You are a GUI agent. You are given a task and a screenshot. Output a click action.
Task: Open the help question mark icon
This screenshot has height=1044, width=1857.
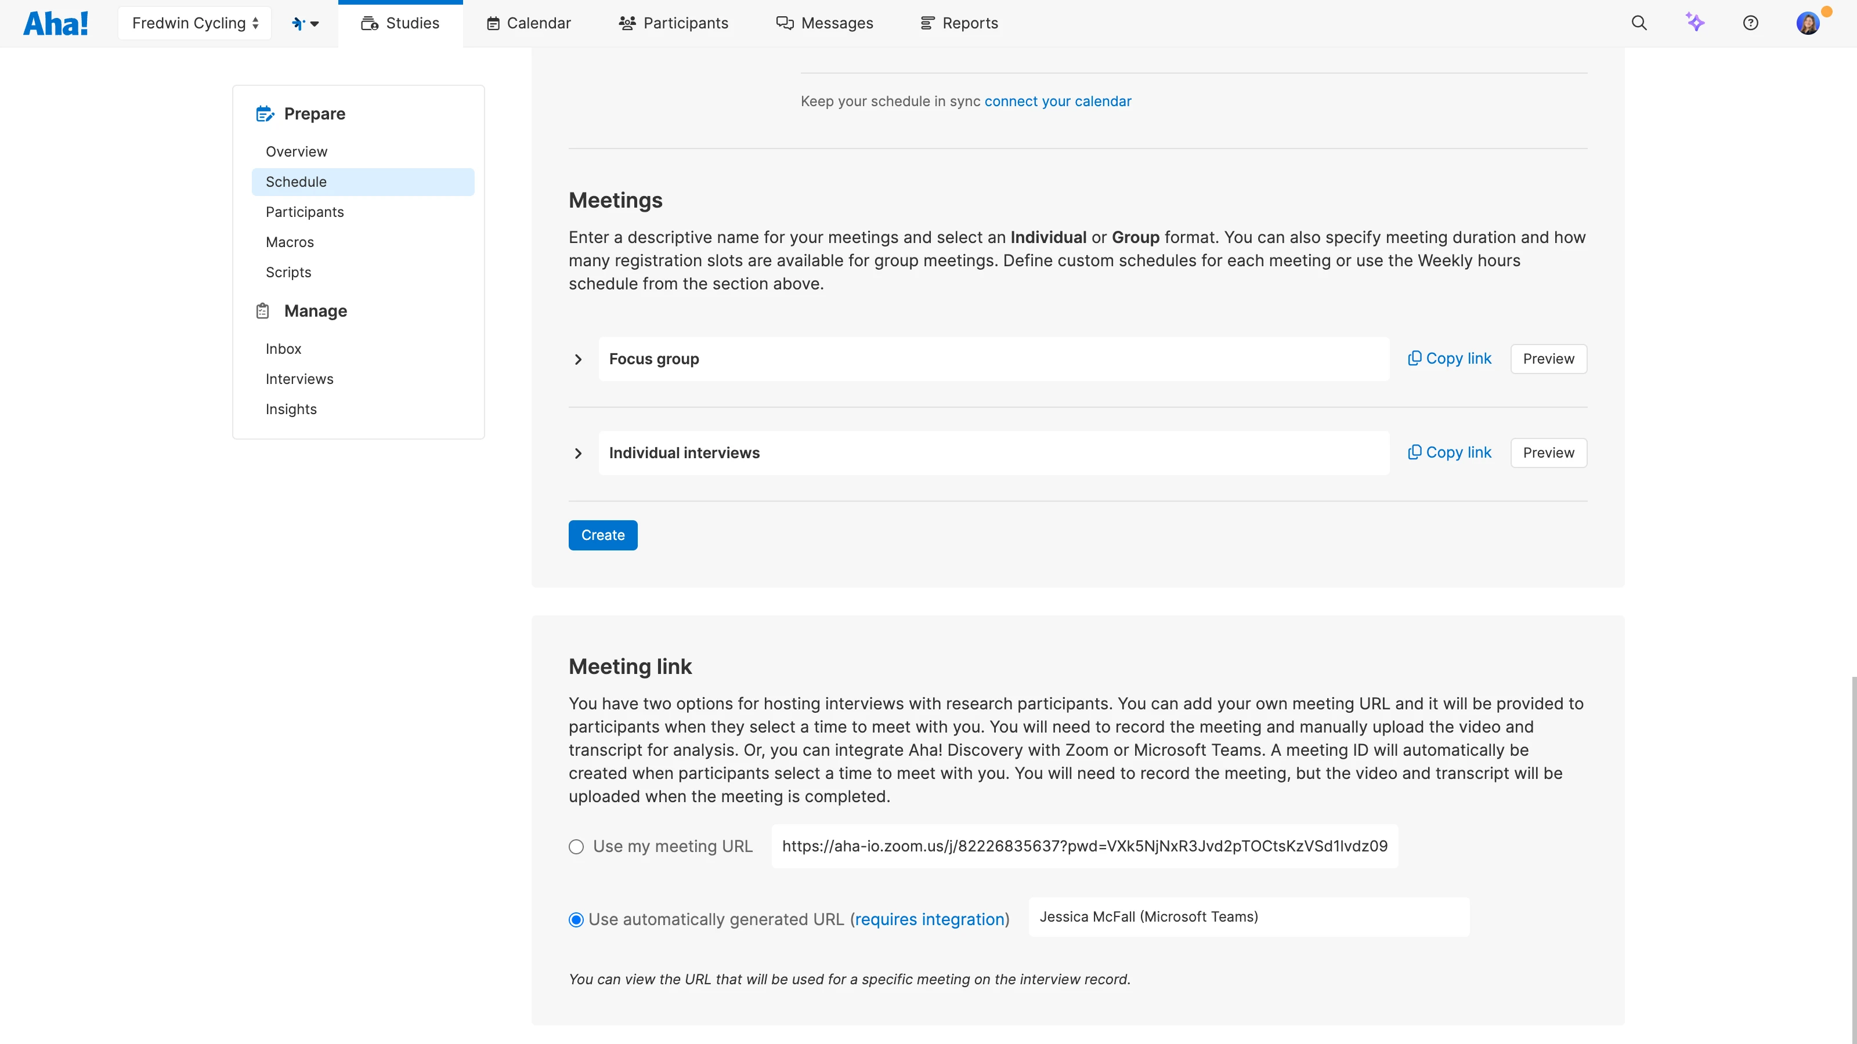coord(1750,23)
